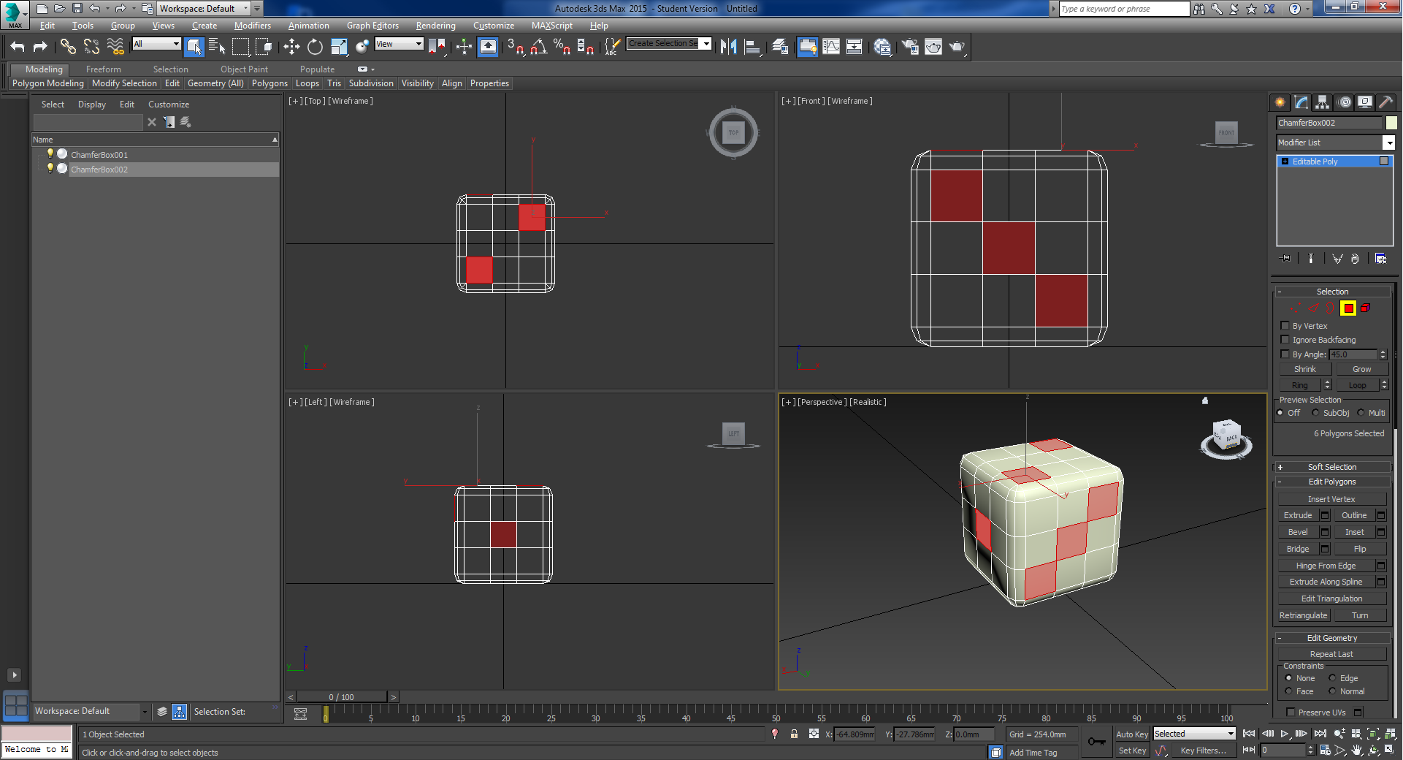The height and width of the screenshot is (760, 1403).
Task: Activate Polygon sub-object selection mode
Action: click(1348, 308)
